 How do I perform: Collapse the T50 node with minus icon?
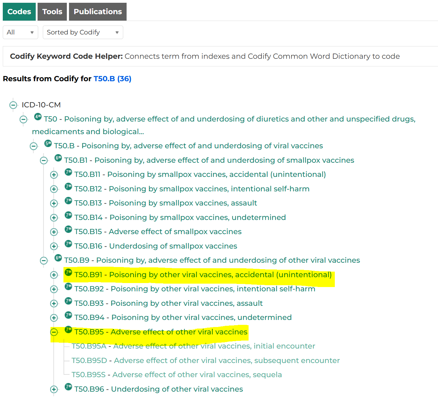click(23, 119)
